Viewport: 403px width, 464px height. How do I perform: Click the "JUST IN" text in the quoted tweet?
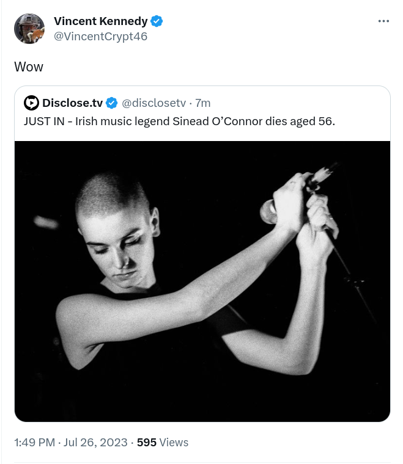pos(43,121)
